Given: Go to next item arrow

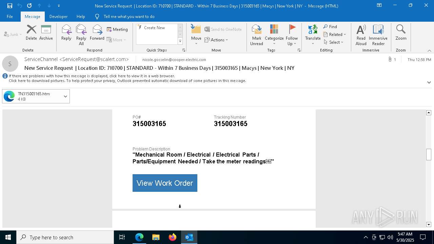Looking at the screenshot, I should click(49, 6).
